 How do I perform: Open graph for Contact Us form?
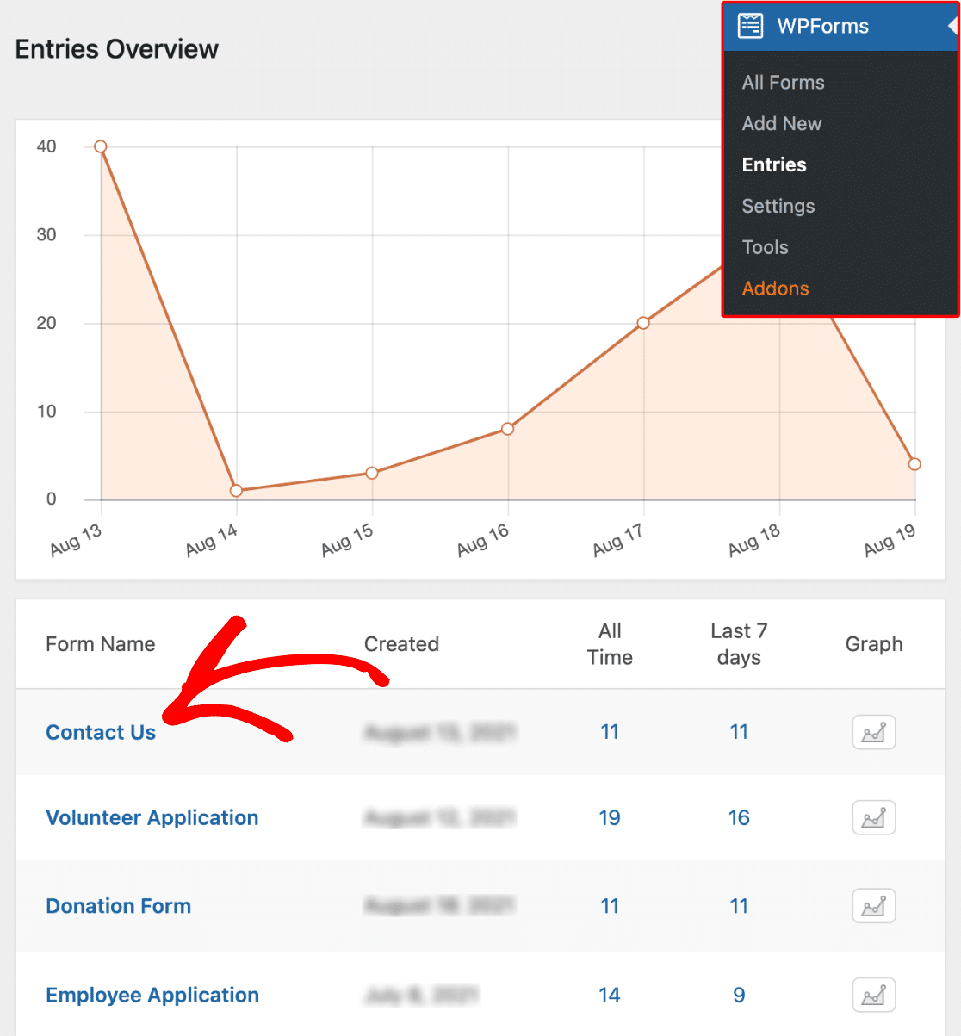pos(874,733)
